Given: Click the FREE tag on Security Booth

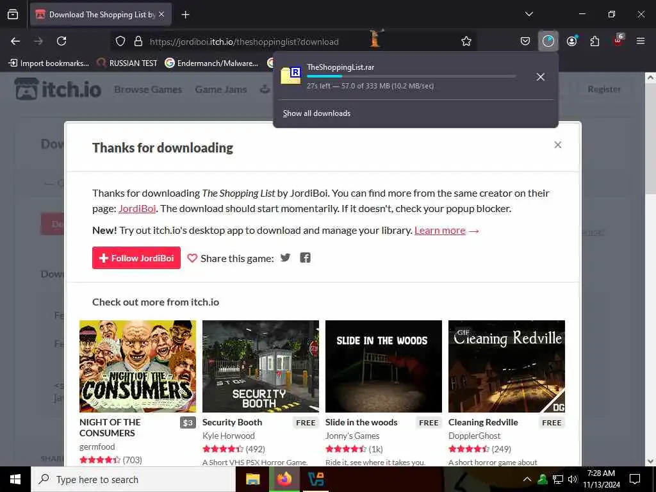Looking at the screenshot, I should (306, 423).
